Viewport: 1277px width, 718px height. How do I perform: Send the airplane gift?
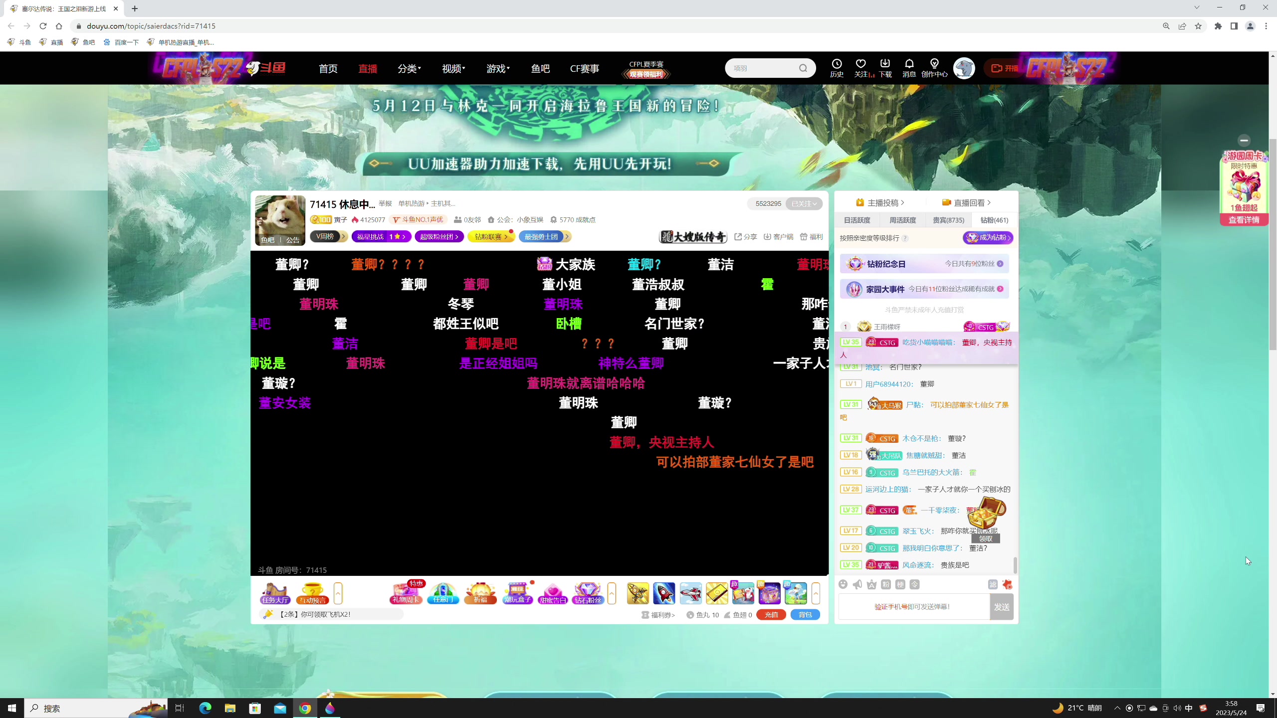690,593
